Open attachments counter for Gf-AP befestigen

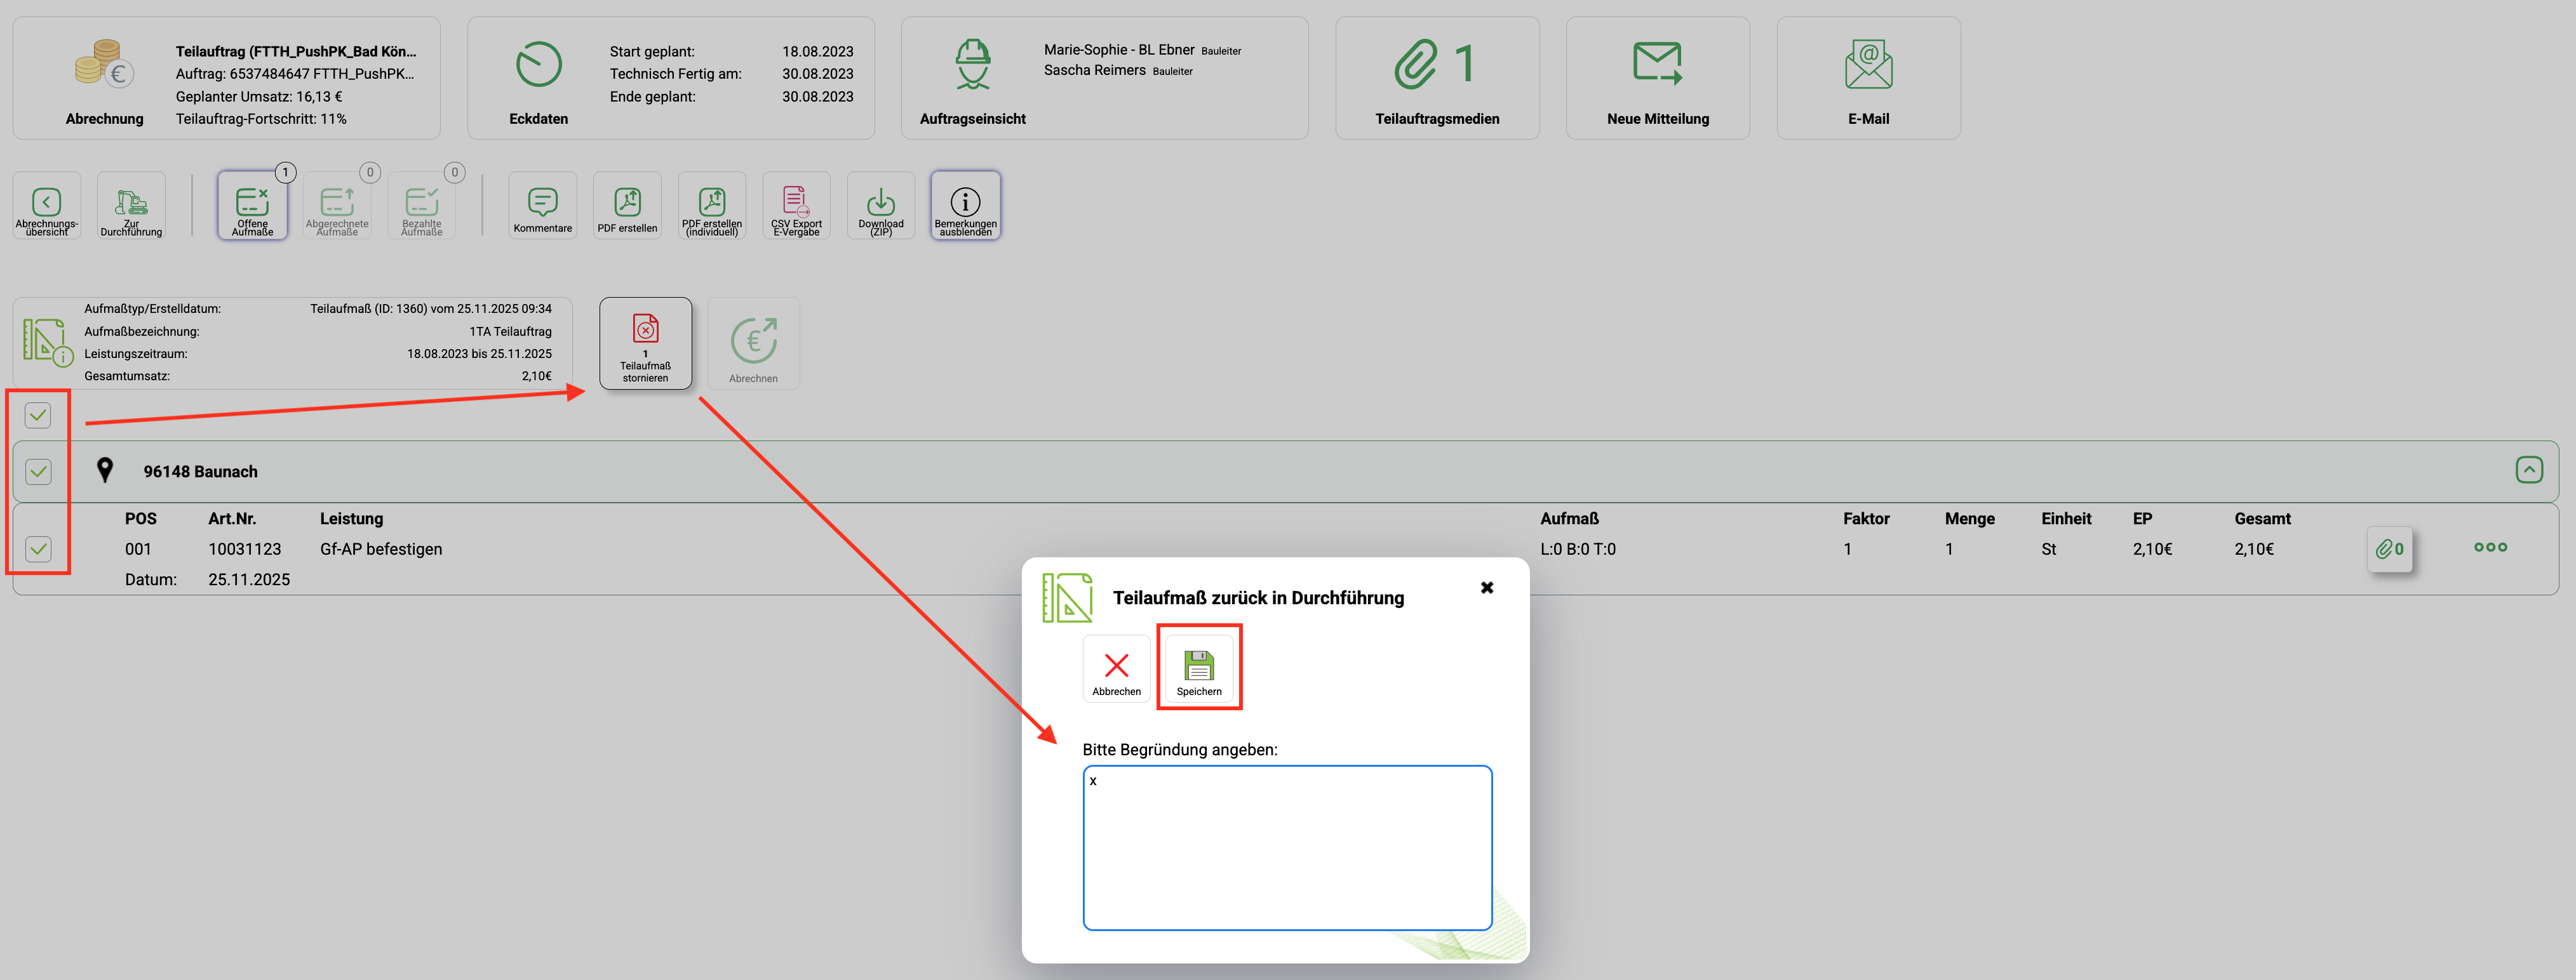coord(2390,548)
